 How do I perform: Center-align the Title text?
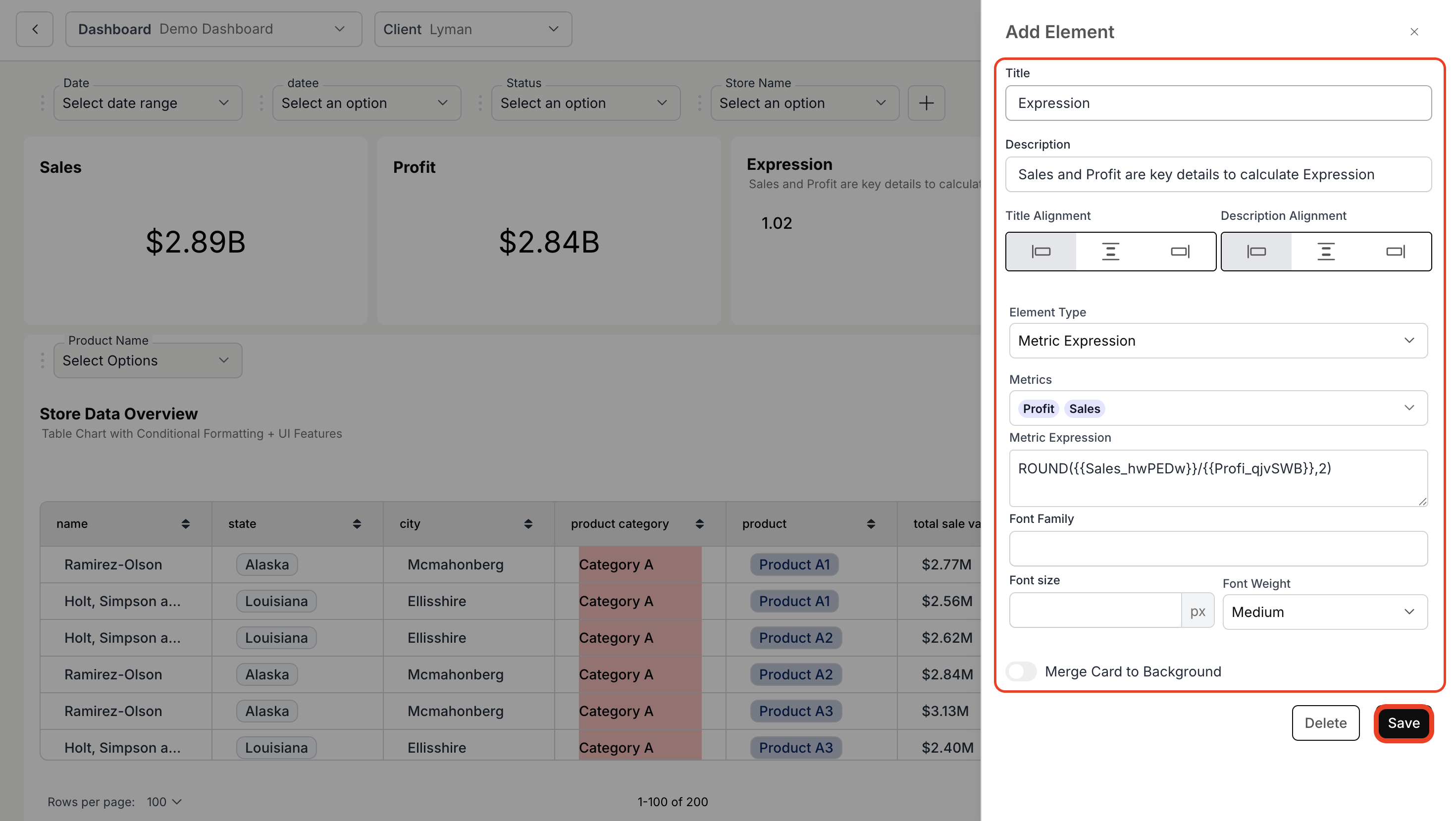[1109, 252]
